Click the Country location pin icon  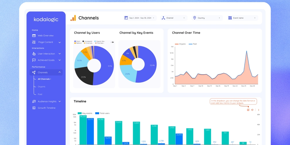[x=195, y=18]
